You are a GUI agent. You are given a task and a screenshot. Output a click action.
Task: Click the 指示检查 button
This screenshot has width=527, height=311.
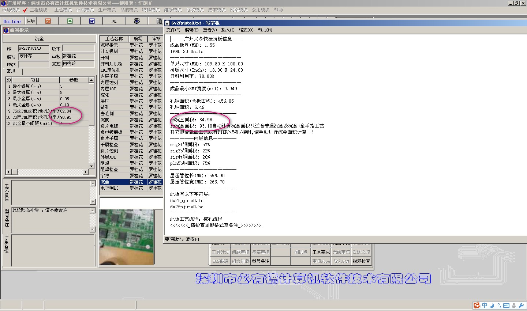361,261
